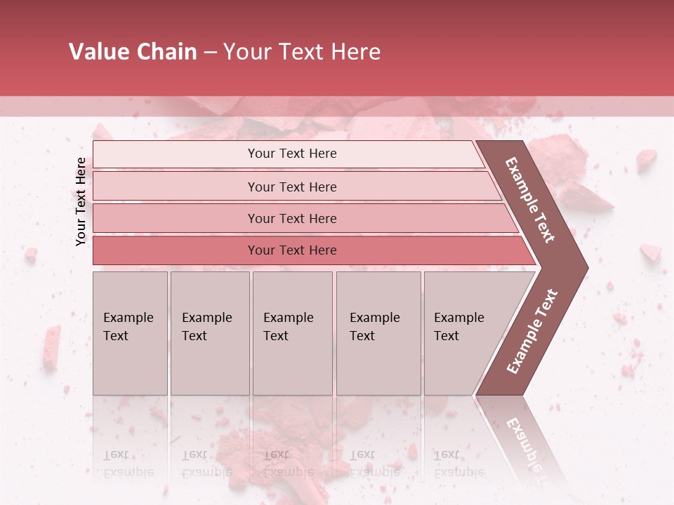674x505 pixels.
Task: Select the fourth darkest 'Your Text Here' bar
Action: [x=292, y=250]
